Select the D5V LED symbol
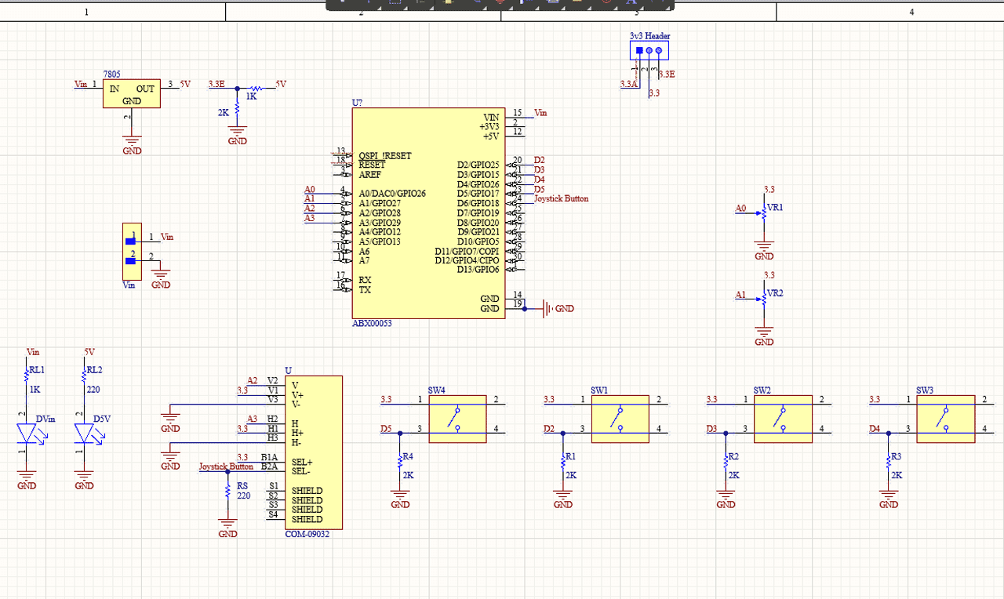The width and height of the screenshot is (1004, 599). (x=85, y=433)
